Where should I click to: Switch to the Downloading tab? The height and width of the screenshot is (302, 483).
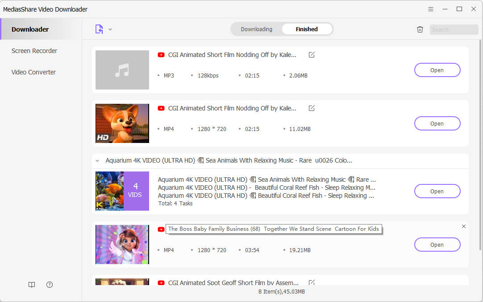[x=256, y=29]
